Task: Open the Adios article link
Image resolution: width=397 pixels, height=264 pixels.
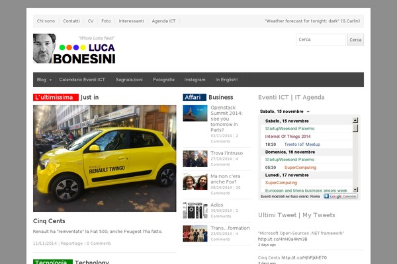Action: [x=217, y=205]
